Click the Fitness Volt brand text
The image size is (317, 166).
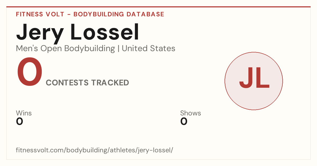[40, 14]
